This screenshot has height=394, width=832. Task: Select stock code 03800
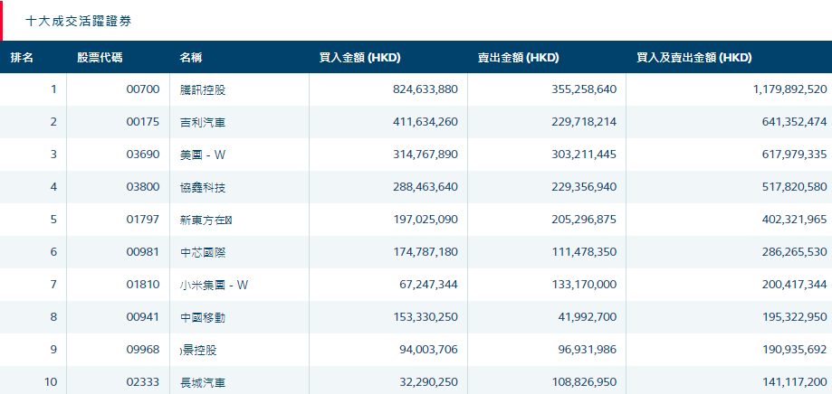pyautogui.click(x=143, y=187)
